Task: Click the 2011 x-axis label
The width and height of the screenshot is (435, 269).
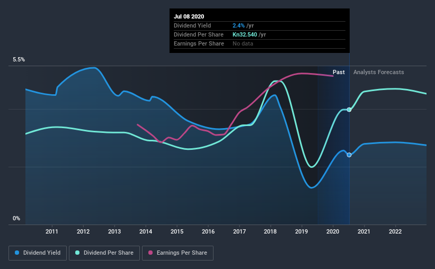Action: pos(52,231)
